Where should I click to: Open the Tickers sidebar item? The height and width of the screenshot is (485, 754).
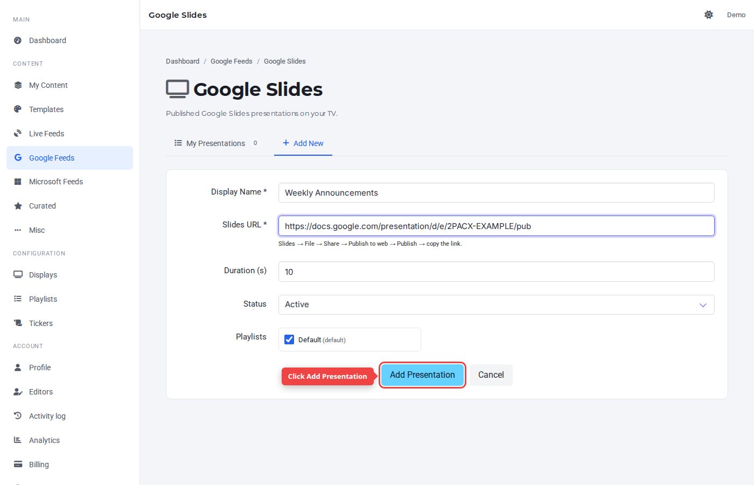[x=69, y=323]
